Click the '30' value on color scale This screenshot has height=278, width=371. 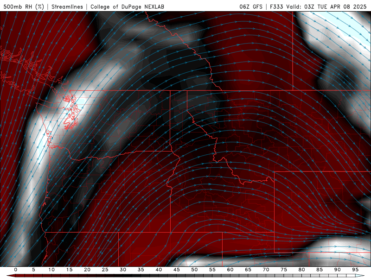123,270
